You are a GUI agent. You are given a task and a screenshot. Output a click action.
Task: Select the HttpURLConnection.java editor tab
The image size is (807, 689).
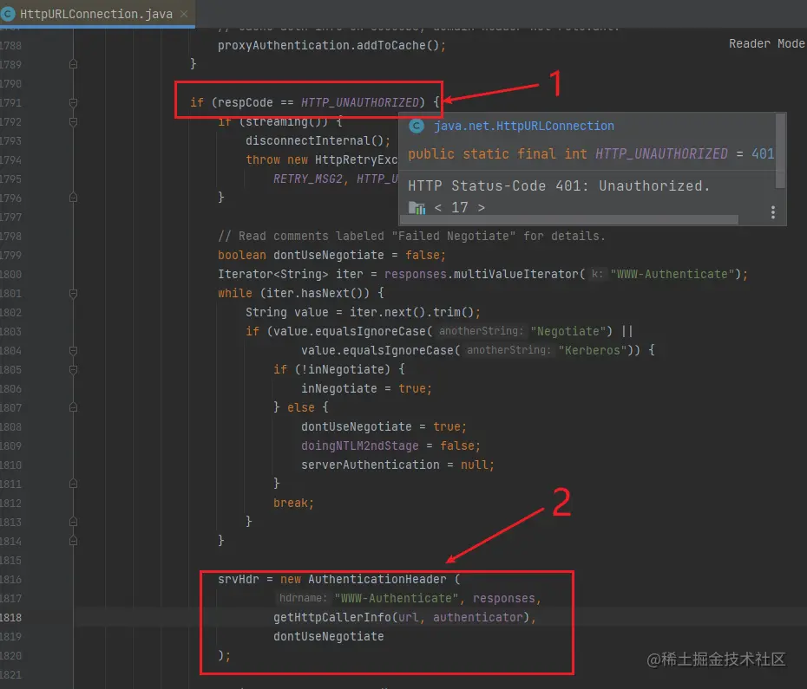[x=96, y=14]
